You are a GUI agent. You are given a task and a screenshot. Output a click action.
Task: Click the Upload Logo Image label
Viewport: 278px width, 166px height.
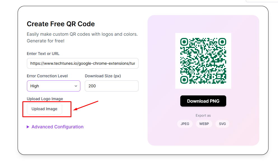(x=45, y=99)
